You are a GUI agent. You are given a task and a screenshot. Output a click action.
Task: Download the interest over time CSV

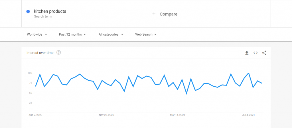tap(247, 53)
